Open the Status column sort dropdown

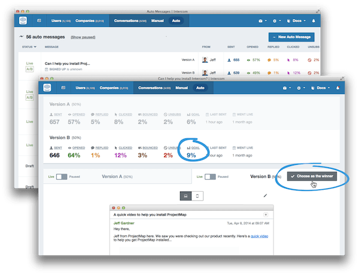tap(28, 47)
